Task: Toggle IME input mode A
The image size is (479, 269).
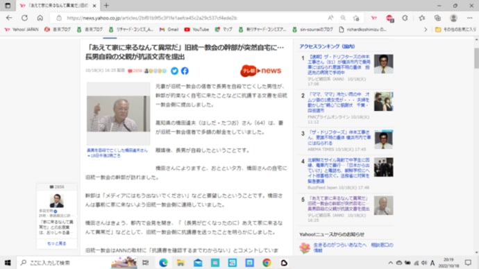Action: (432, 263)
